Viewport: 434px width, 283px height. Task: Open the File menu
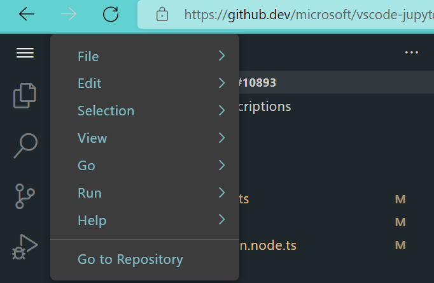[x=144, y=56]
